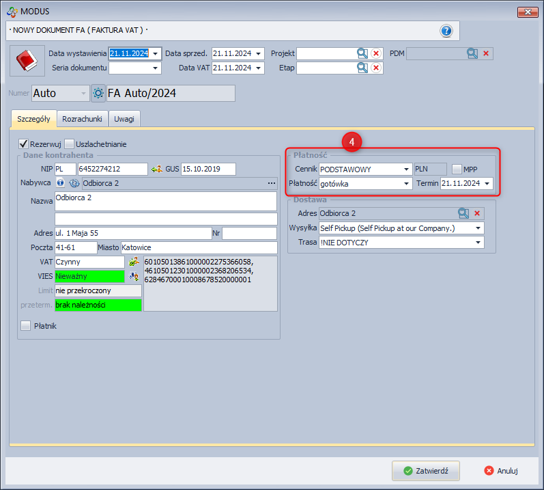The image size is (544, 490).
Task: Uncheck the Rezerwuj checkbox
Action: 23,144
